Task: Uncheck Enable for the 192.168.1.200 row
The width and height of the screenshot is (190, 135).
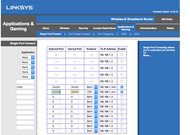Action: coord(122,87)
